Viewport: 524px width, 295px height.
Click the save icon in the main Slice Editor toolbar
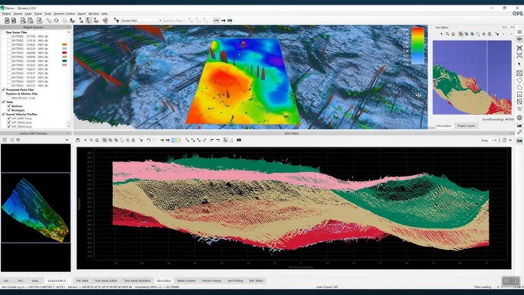coord(78,140)
